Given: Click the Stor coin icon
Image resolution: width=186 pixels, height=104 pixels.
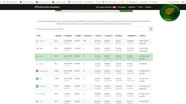Looking at the screenshot, I should pos(37,79).
